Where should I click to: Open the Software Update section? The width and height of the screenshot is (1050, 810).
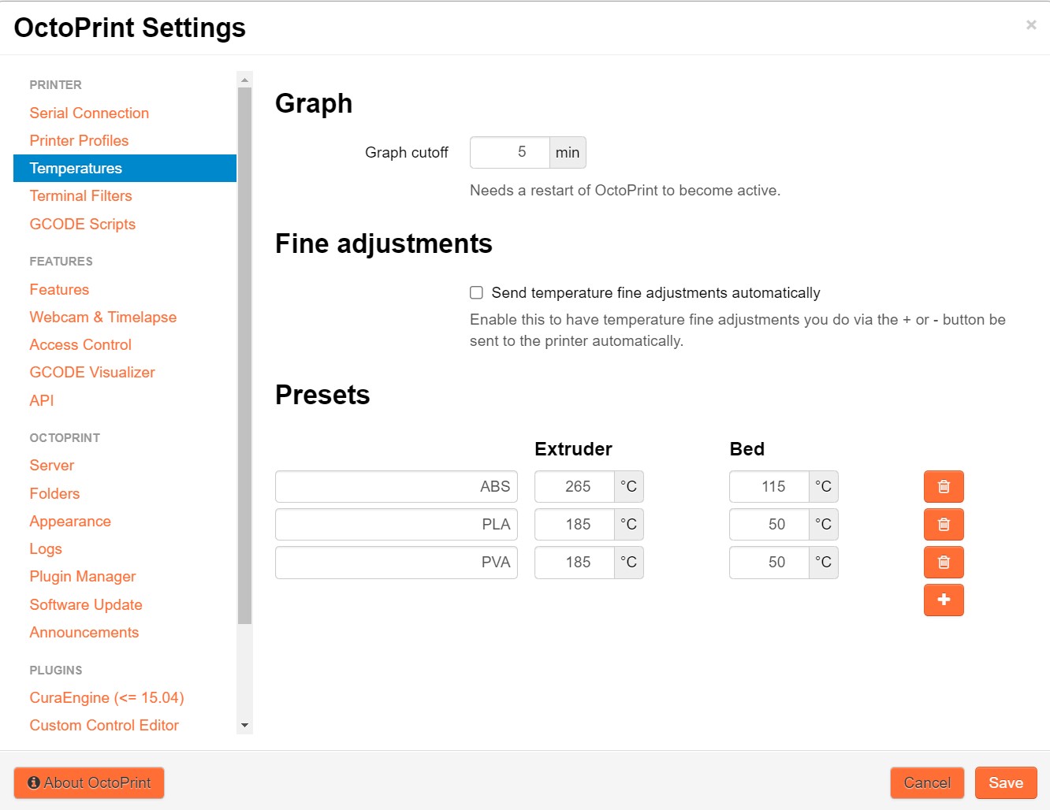click(x=86, y=605)
